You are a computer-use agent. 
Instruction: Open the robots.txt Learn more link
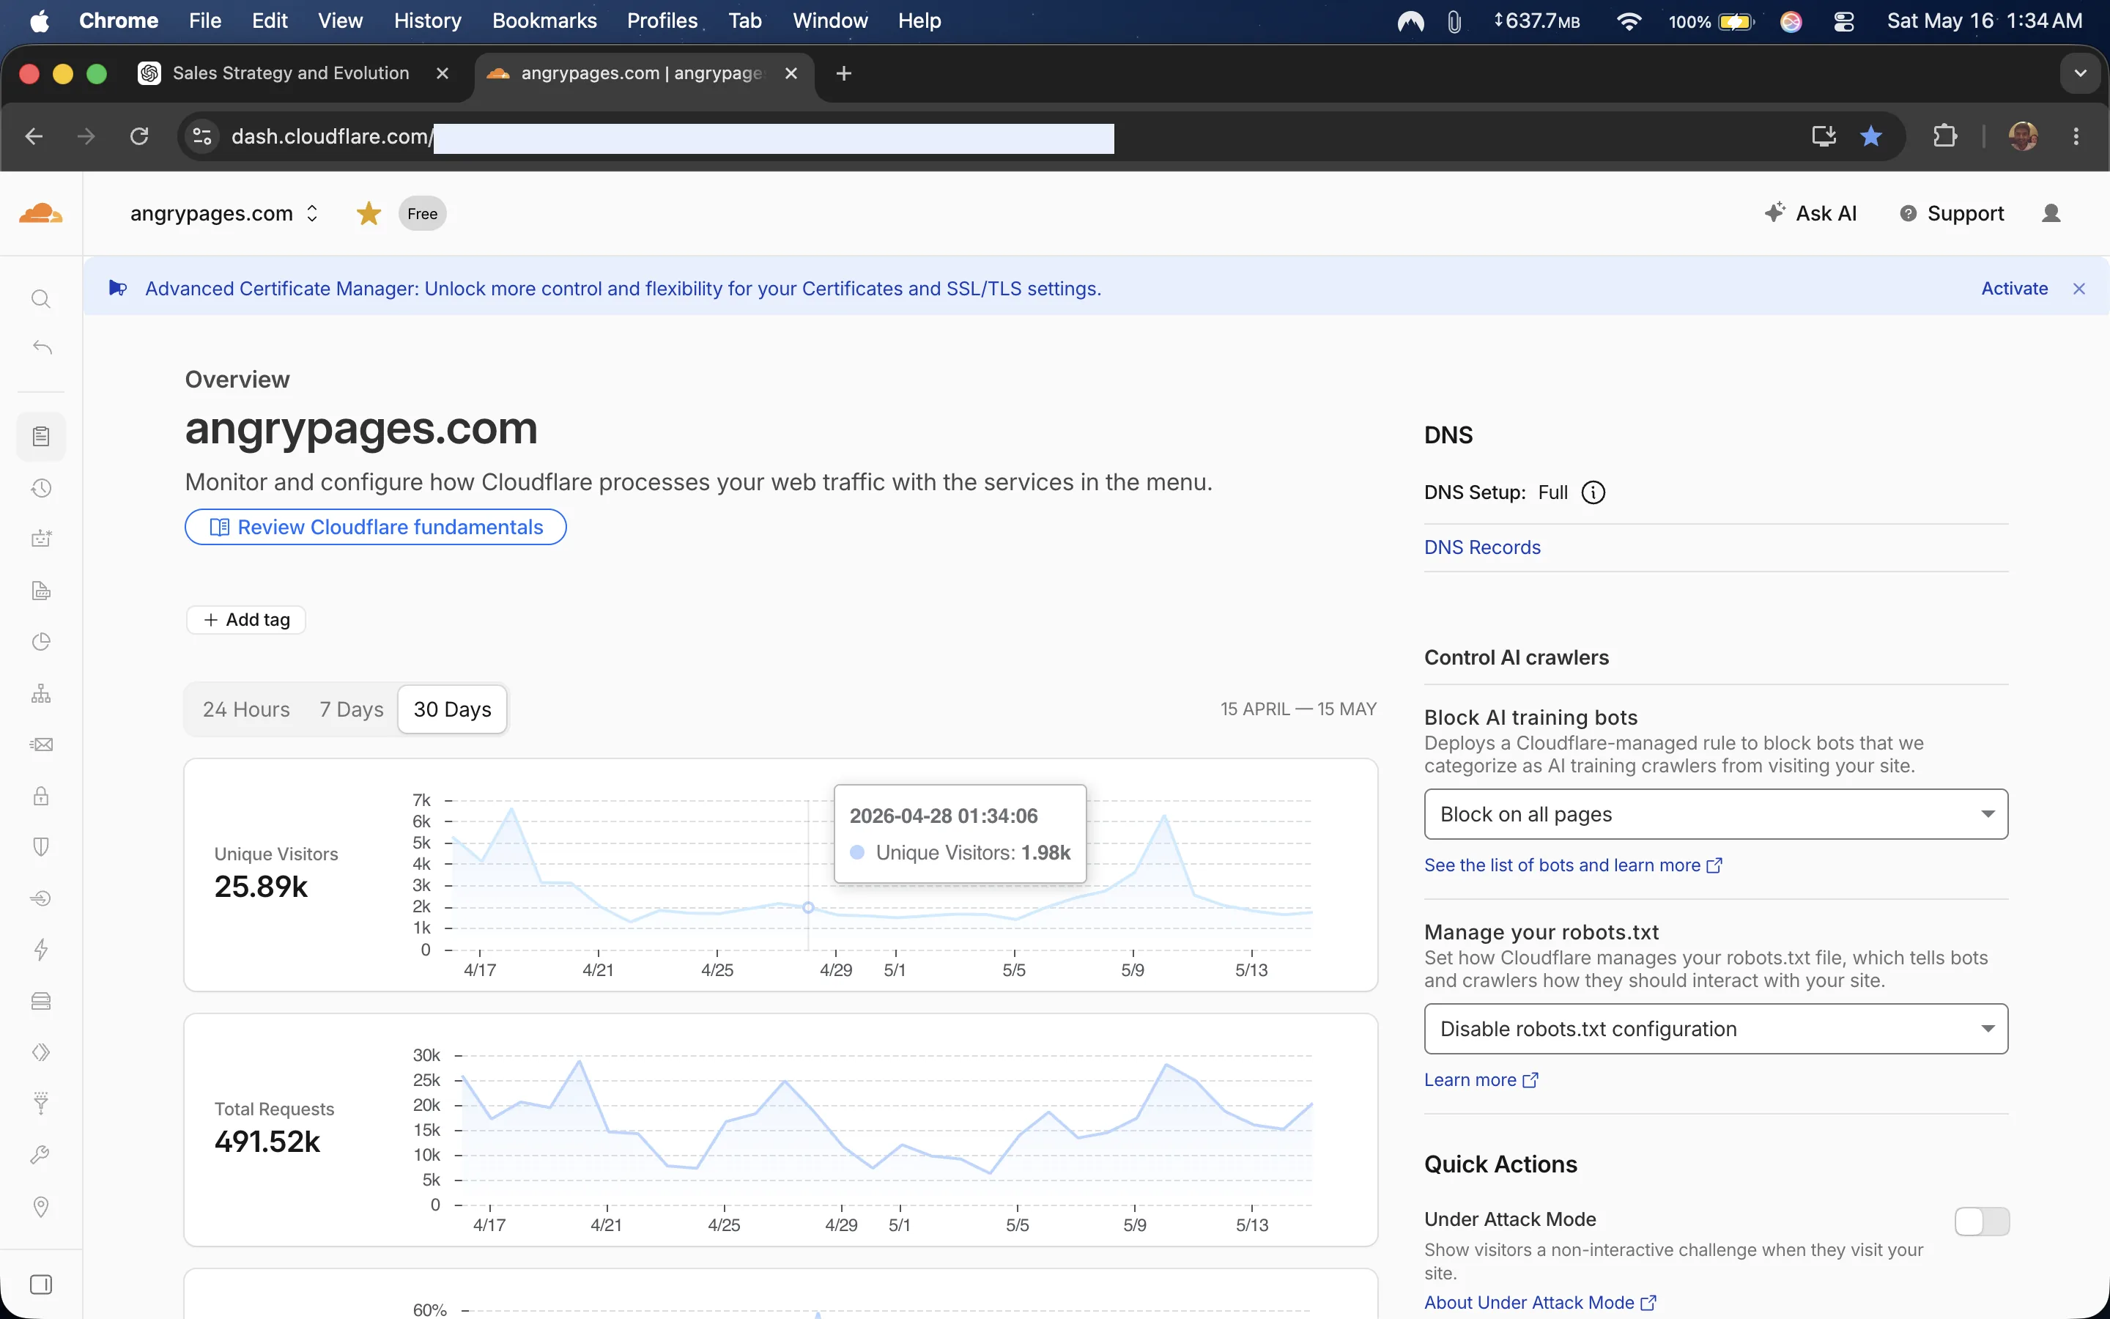[x=1481, y=1079]
